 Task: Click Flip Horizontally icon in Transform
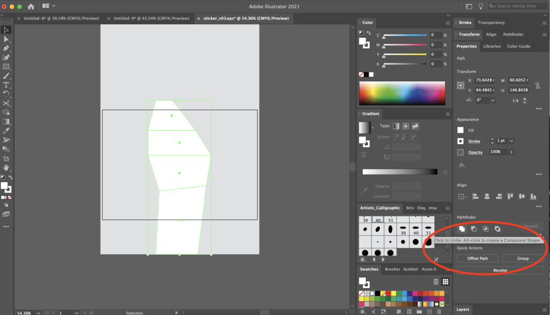[x=515, y=101]
